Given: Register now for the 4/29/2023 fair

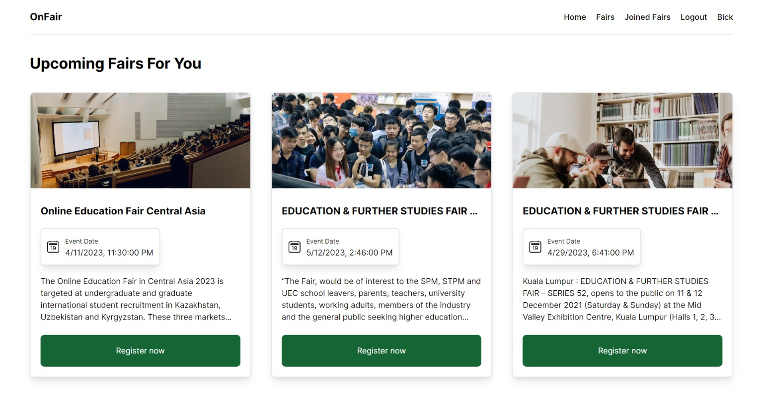Looking at the screenshot, I should point(622,351).
